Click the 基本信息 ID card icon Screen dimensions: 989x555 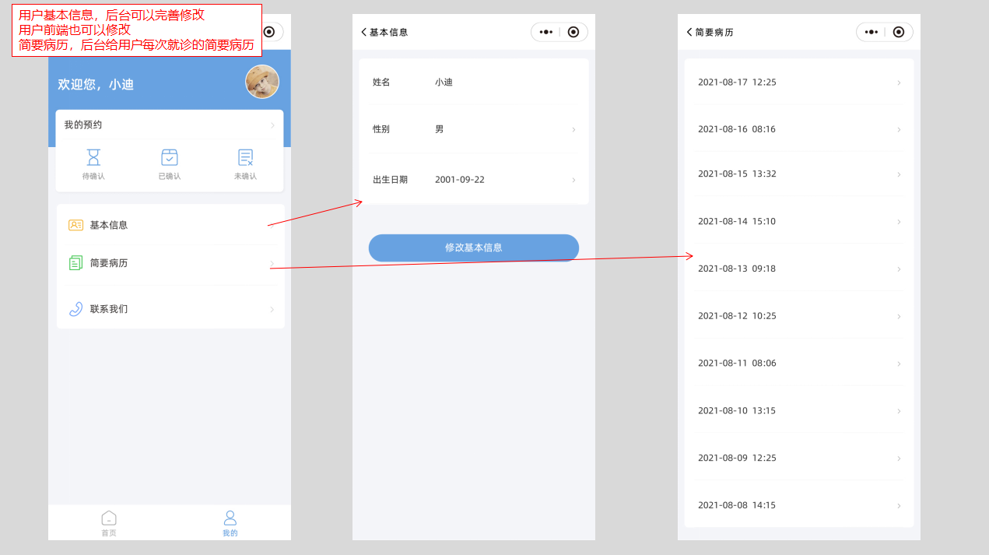[x=75, y=225]
